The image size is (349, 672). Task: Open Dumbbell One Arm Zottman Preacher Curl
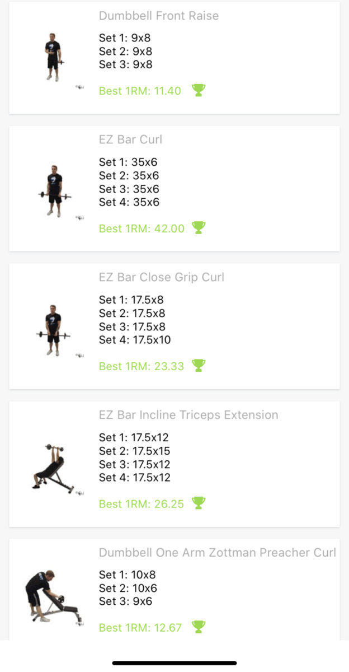218,553
